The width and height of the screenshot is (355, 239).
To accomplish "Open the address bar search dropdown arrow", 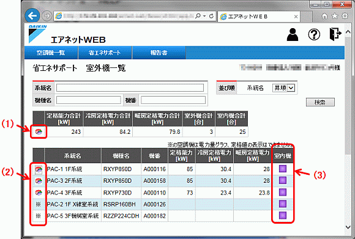I will [204, 16].
